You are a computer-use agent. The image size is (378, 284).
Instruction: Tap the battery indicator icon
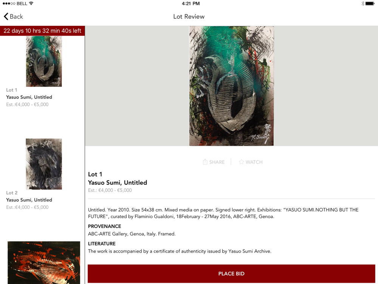370,3
